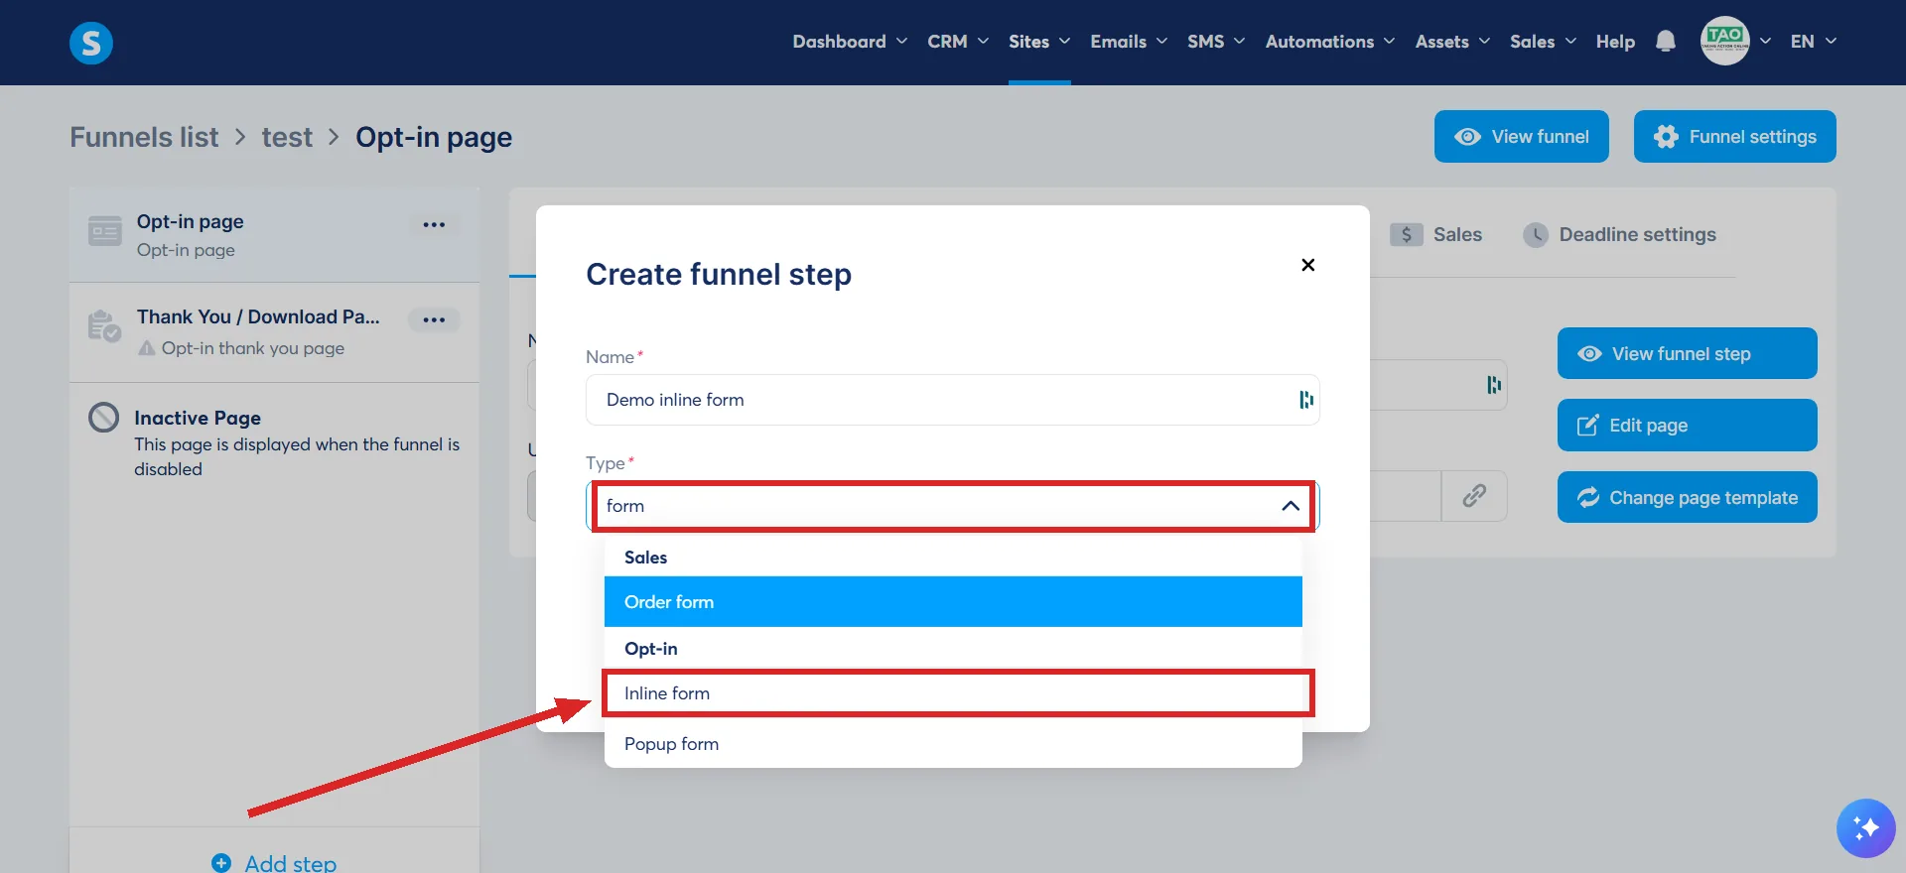
Task: Open the AI assistant sparkle button
Action: pos(1865,827)
